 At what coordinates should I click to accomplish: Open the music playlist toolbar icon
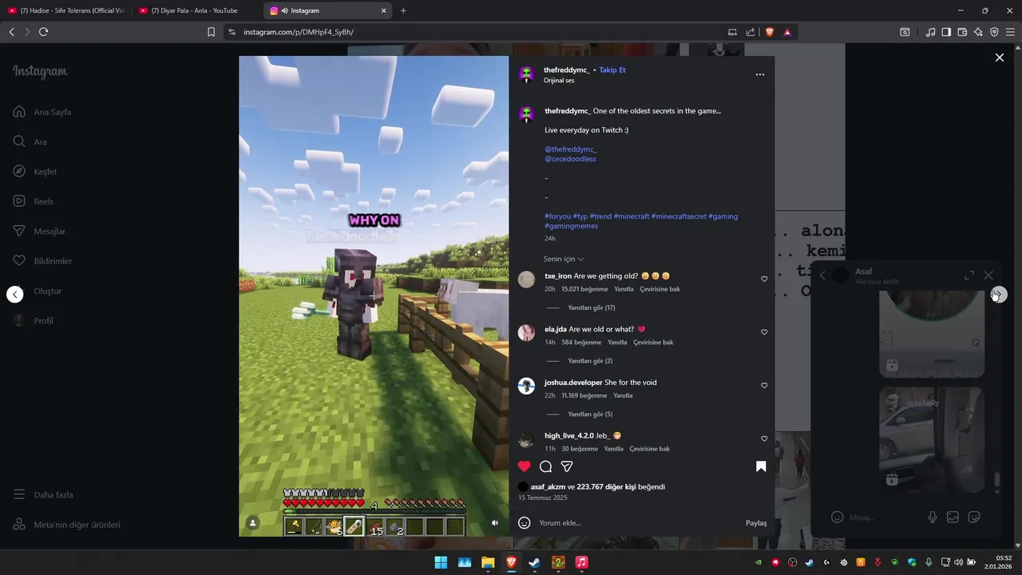(930, 32)
